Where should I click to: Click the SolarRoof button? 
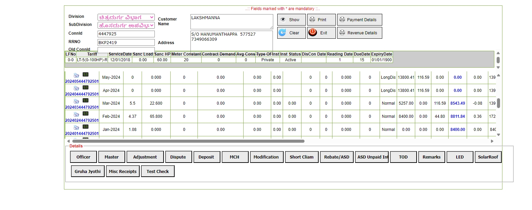tap(488, 157)
